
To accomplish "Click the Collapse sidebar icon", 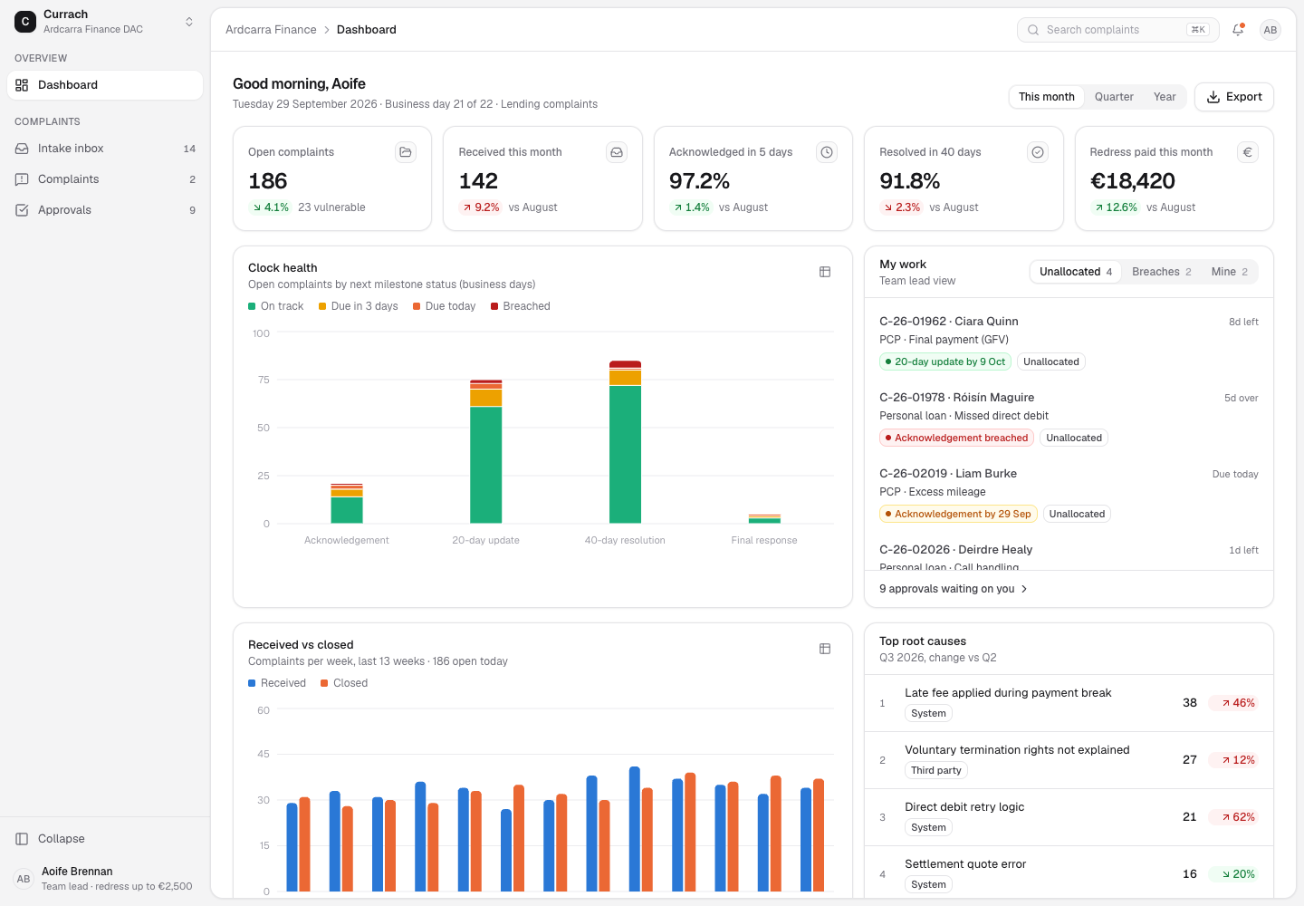I will click(22, 839).
